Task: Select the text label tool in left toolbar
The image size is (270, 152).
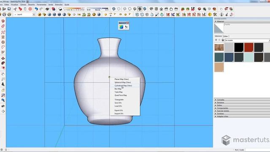Action: tap(3, 79)
